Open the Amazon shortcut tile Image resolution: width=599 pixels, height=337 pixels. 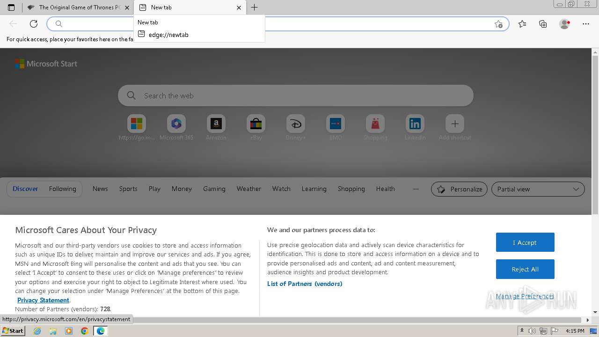click(216, 124)
